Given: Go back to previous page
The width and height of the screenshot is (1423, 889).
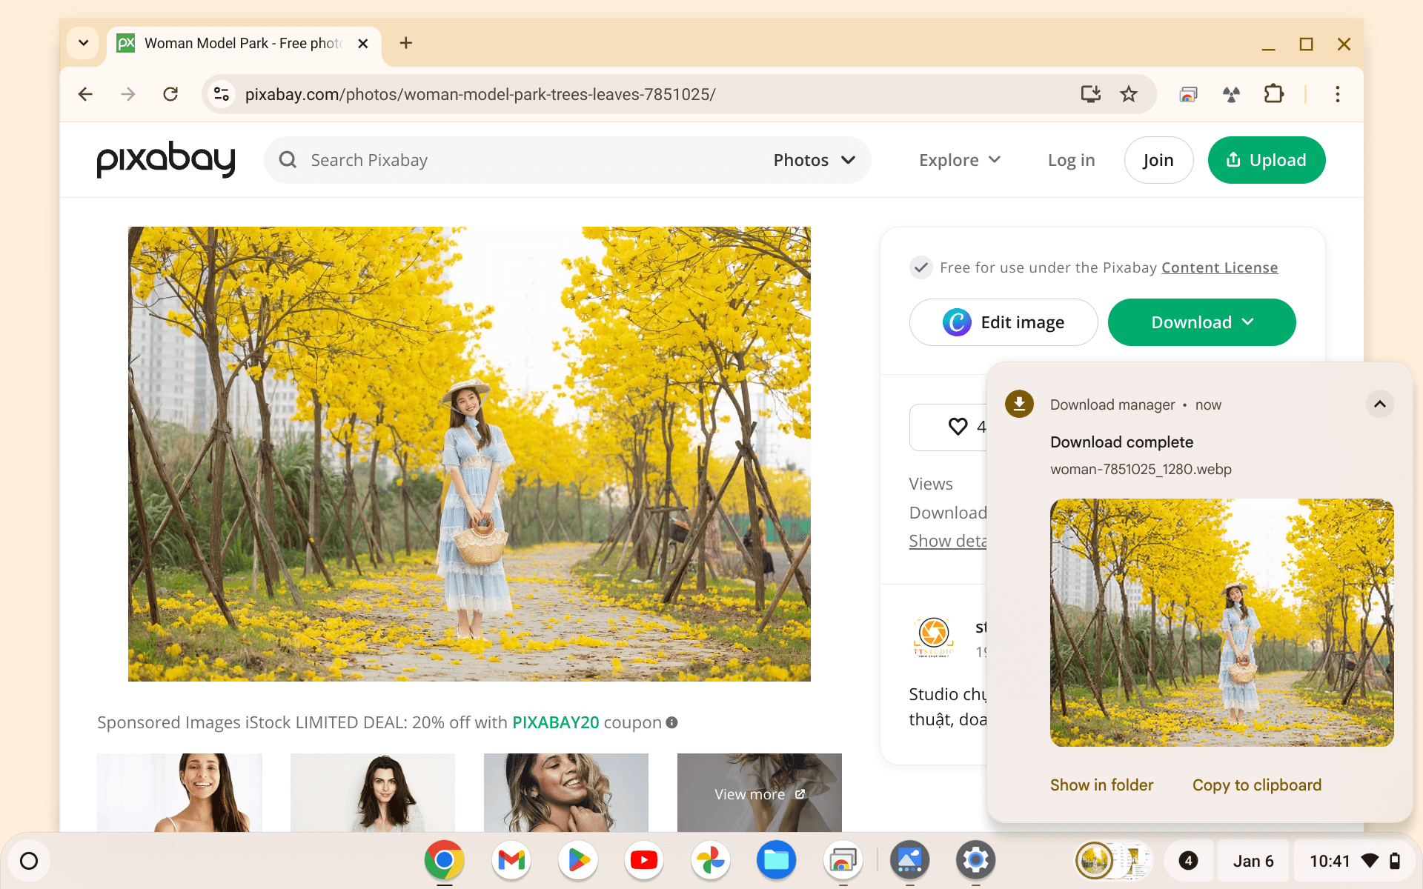Looking at the screenshot, I should tap(85, 94).
